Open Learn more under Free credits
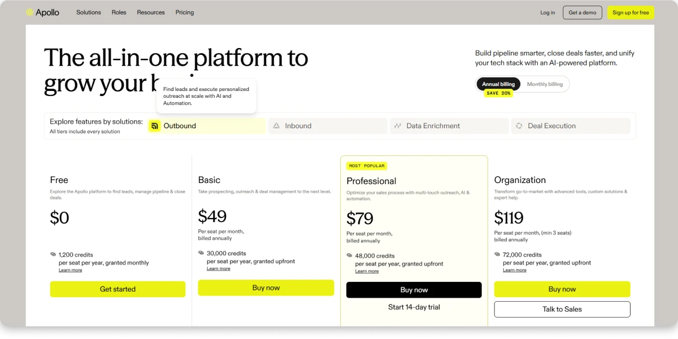The width and height of the screenshot is (678, 339). tap(70, 270)
